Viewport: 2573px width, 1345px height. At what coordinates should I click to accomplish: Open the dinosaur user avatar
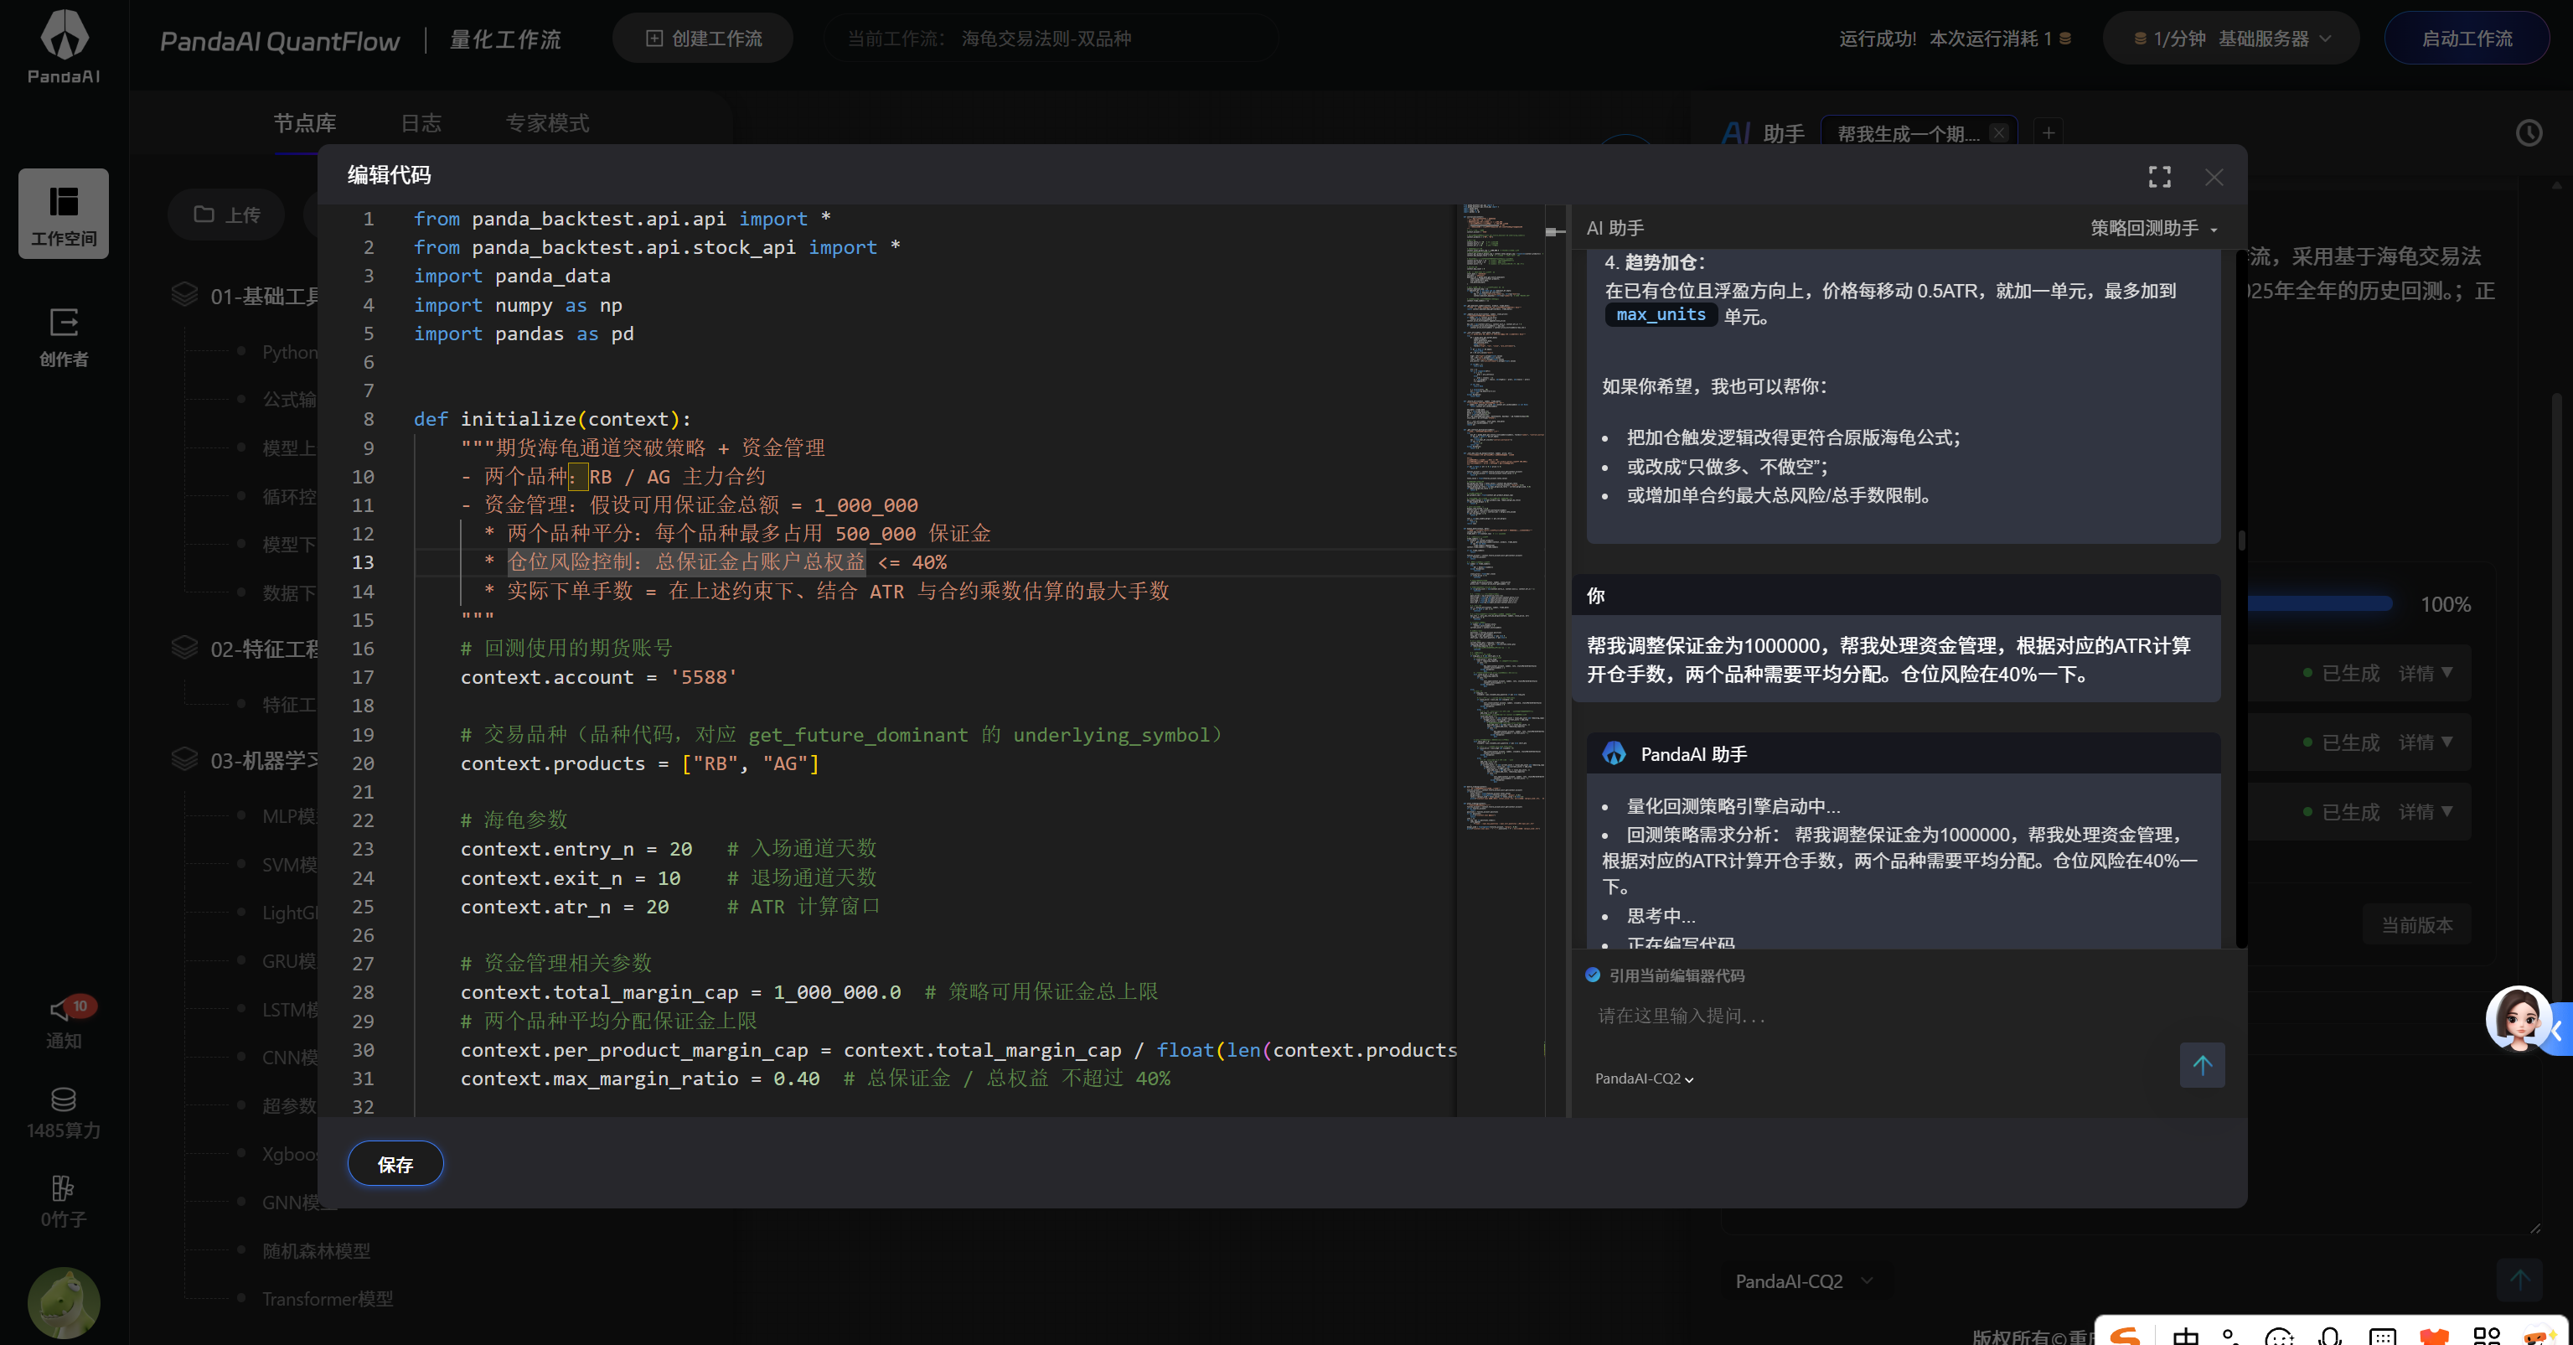64,1302
